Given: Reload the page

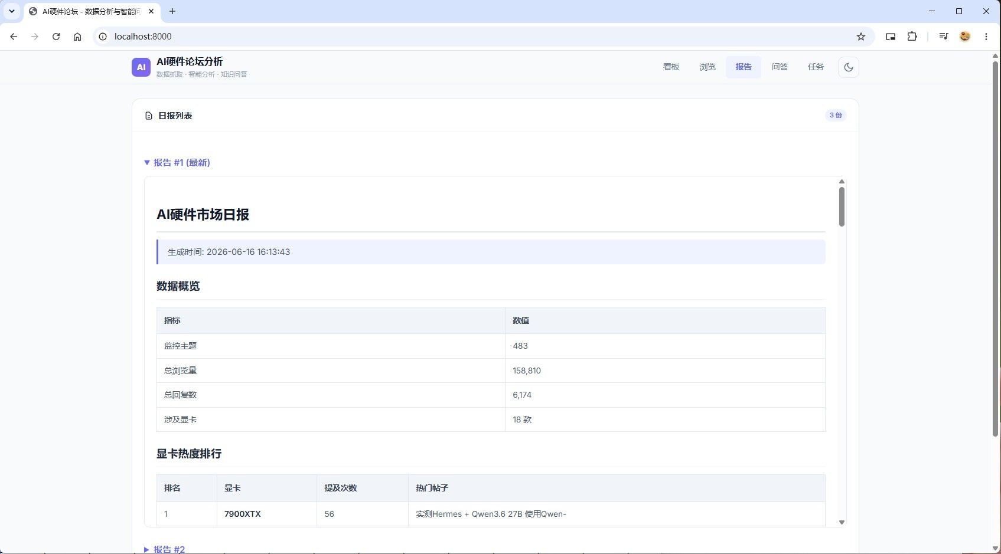Looking at the screenshot, I should coord(56,37).
